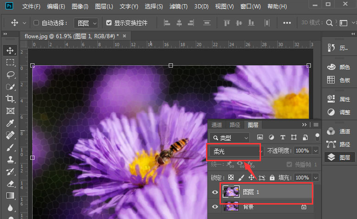357x219 pixels.
Task: Click distribute vertically icon in options bar
Action: [207, 22]
